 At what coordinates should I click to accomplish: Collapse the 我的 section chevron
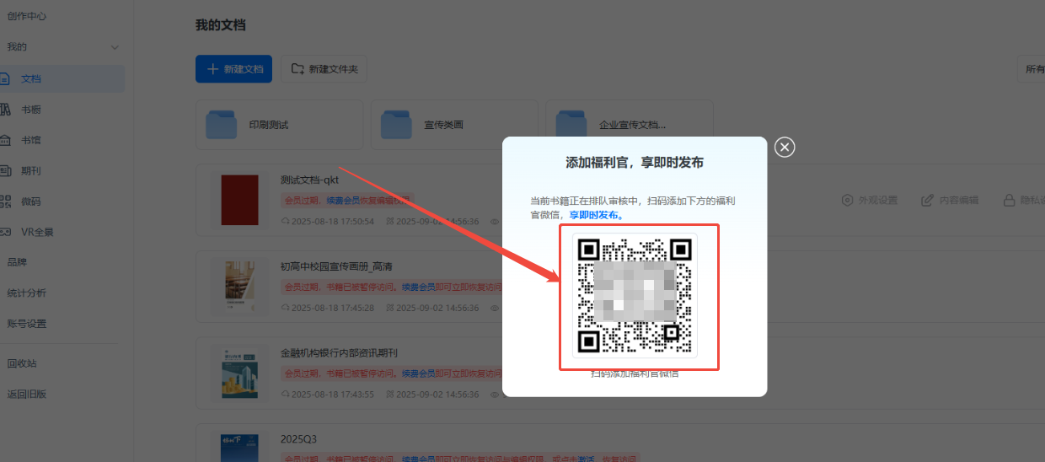115,47
